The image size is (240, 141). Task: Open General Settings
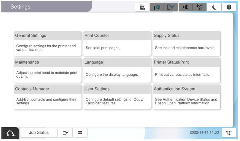coord(48,43)
